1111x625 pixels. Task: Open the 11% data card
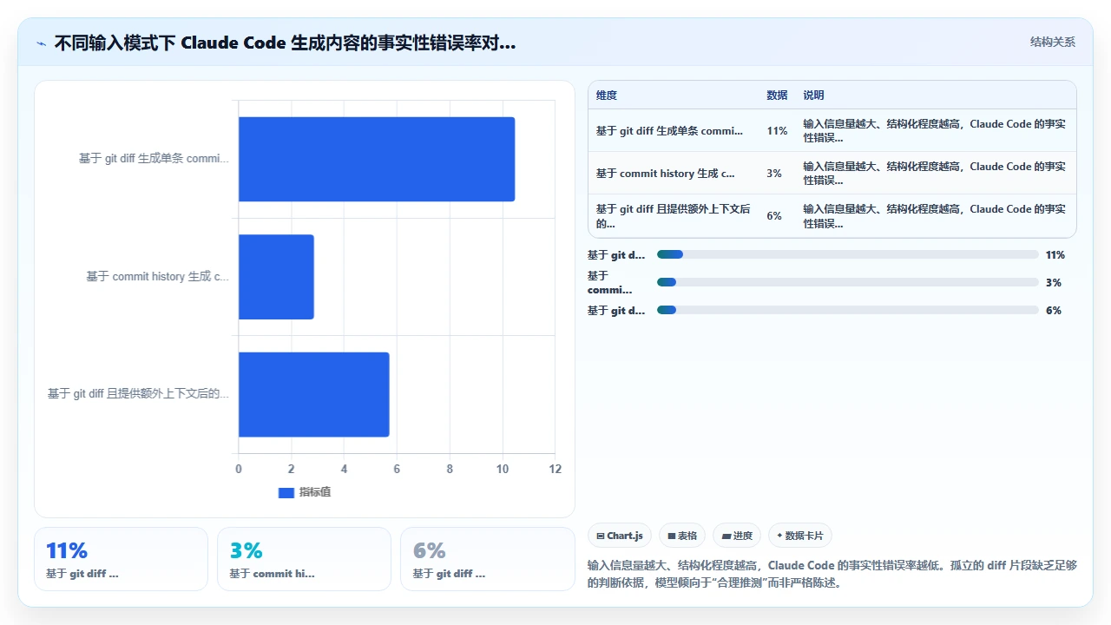coord(121,559)
